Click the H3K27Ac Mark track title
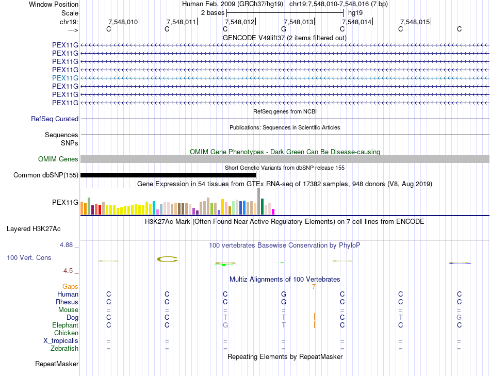 point(284,222)
